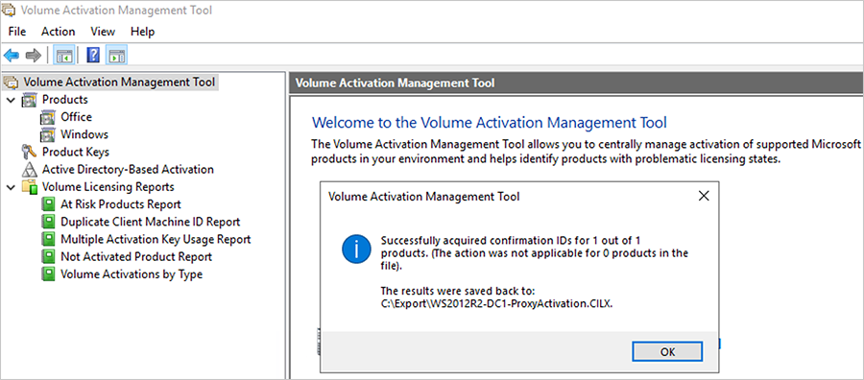Click the Multiple Activation Key Usage Report icon
864x380 pixels.
49,240
